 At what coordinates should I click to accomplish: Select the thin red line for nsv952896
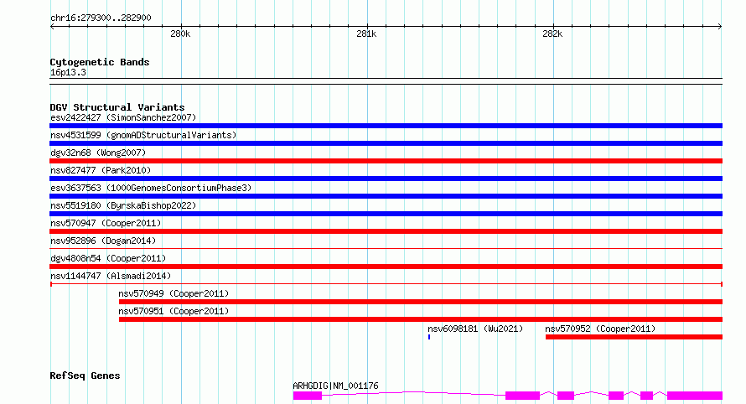point(386,248)
